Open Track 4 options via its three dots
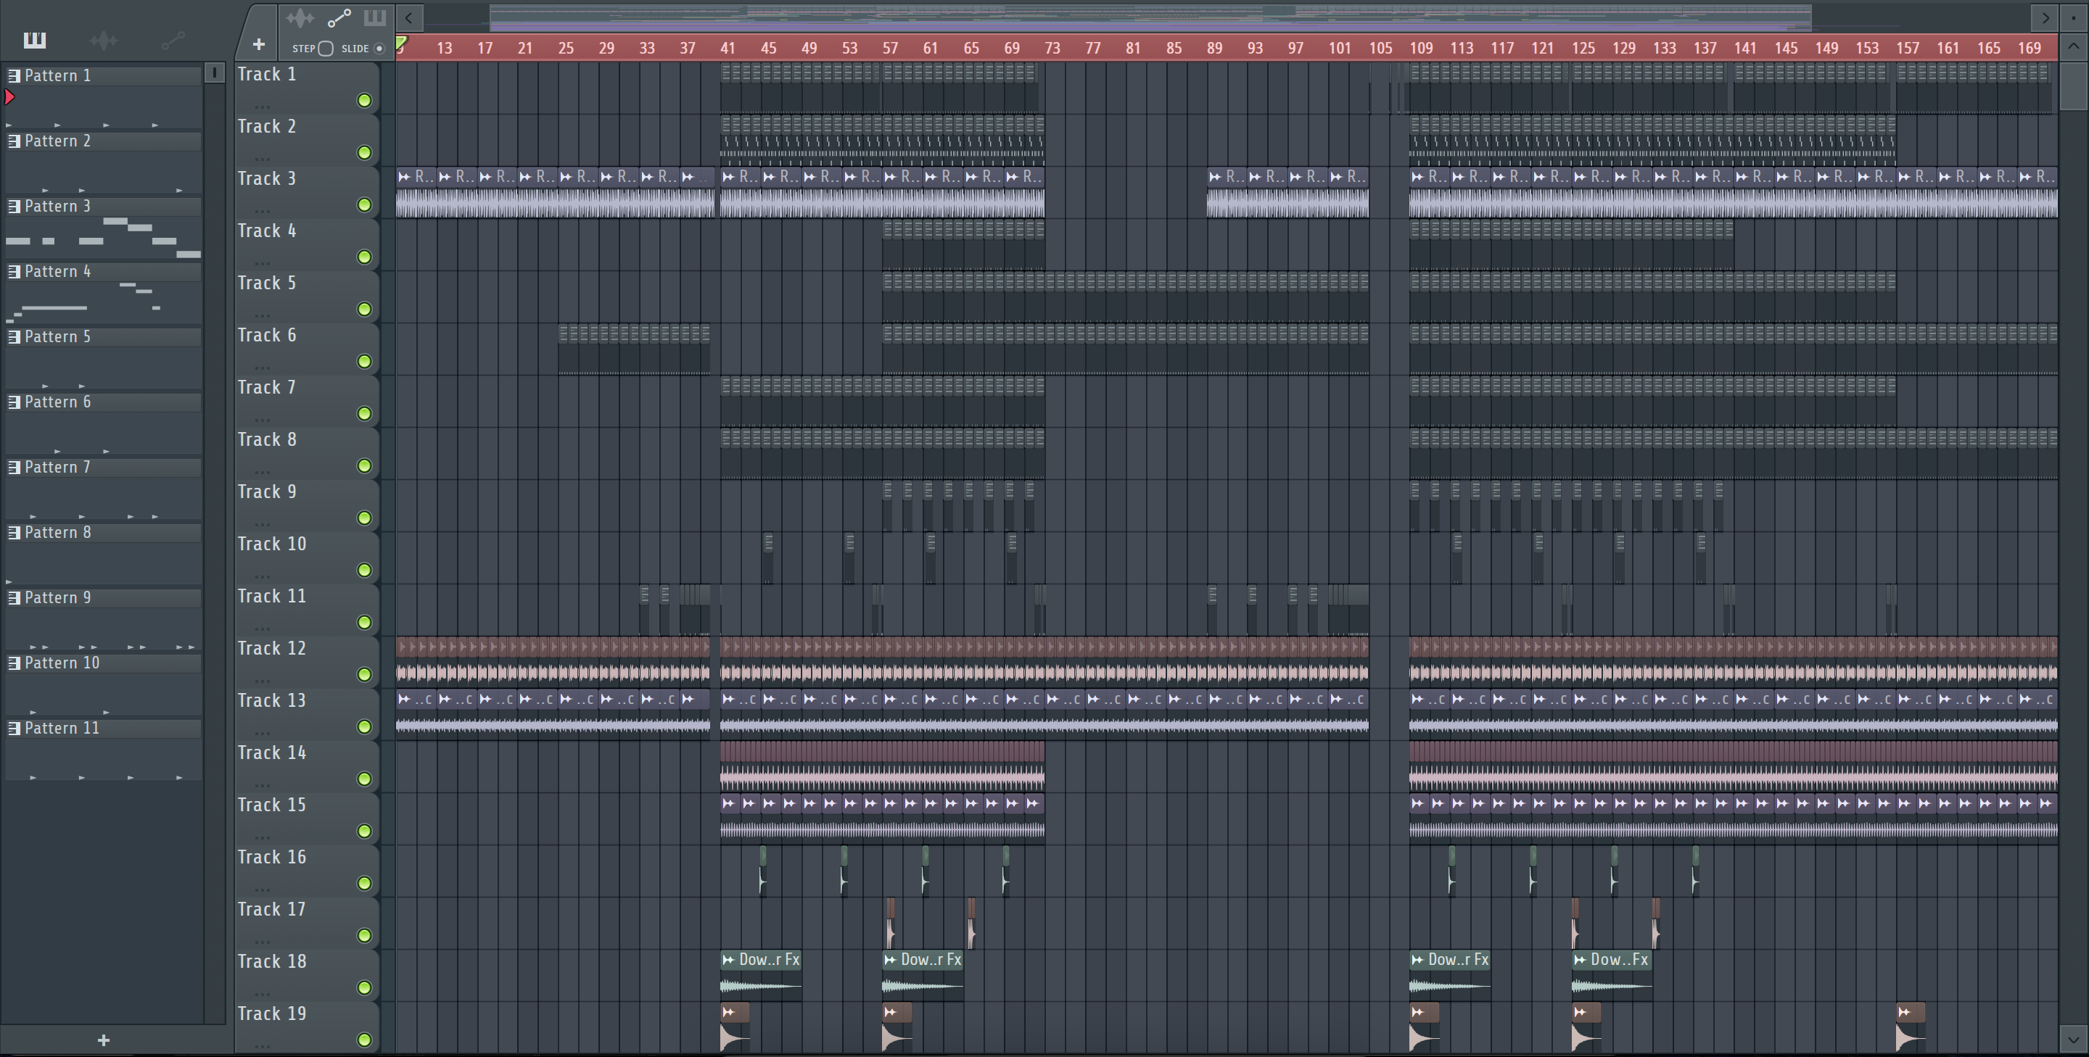 click(262, 263)
